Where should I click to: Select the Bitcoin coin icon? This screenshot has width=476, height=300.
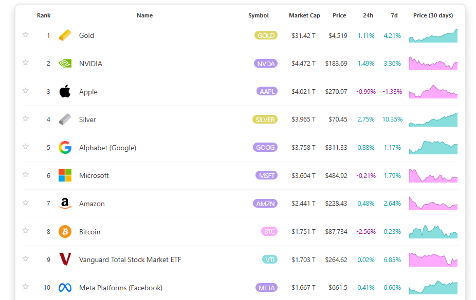point(64,231)
